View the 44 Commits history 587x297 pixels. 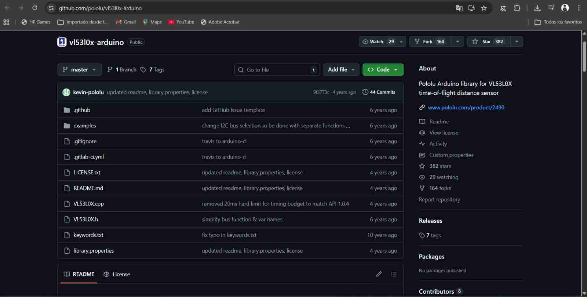[x=379, y=92]
